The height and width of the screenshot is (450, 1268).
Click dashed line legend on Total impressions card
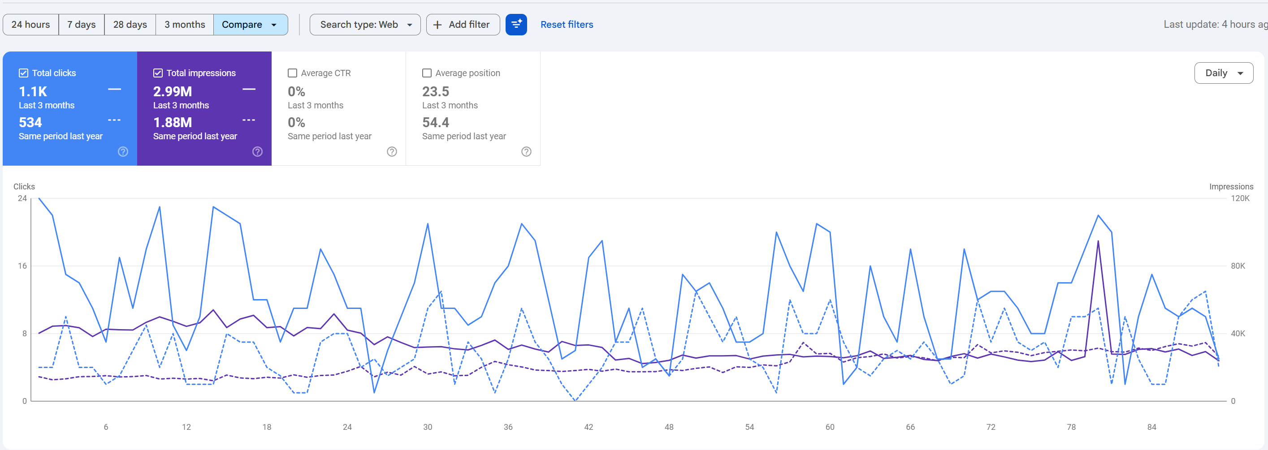point(249,120)
